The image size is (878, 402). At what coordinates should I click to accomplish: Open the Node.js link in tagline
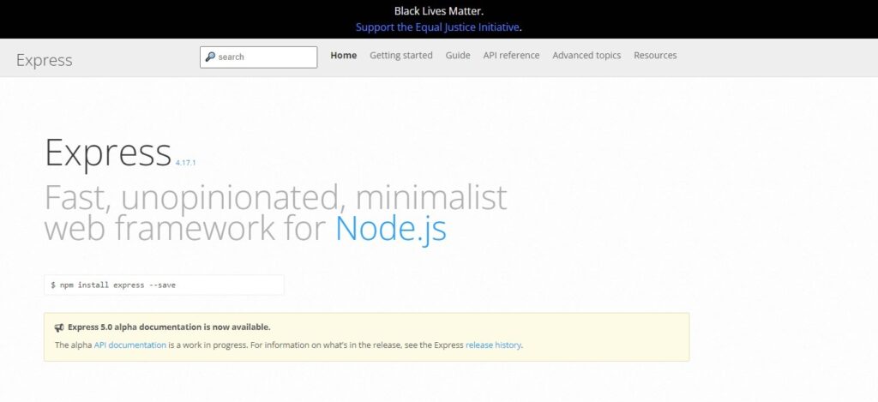pos(390,229)
